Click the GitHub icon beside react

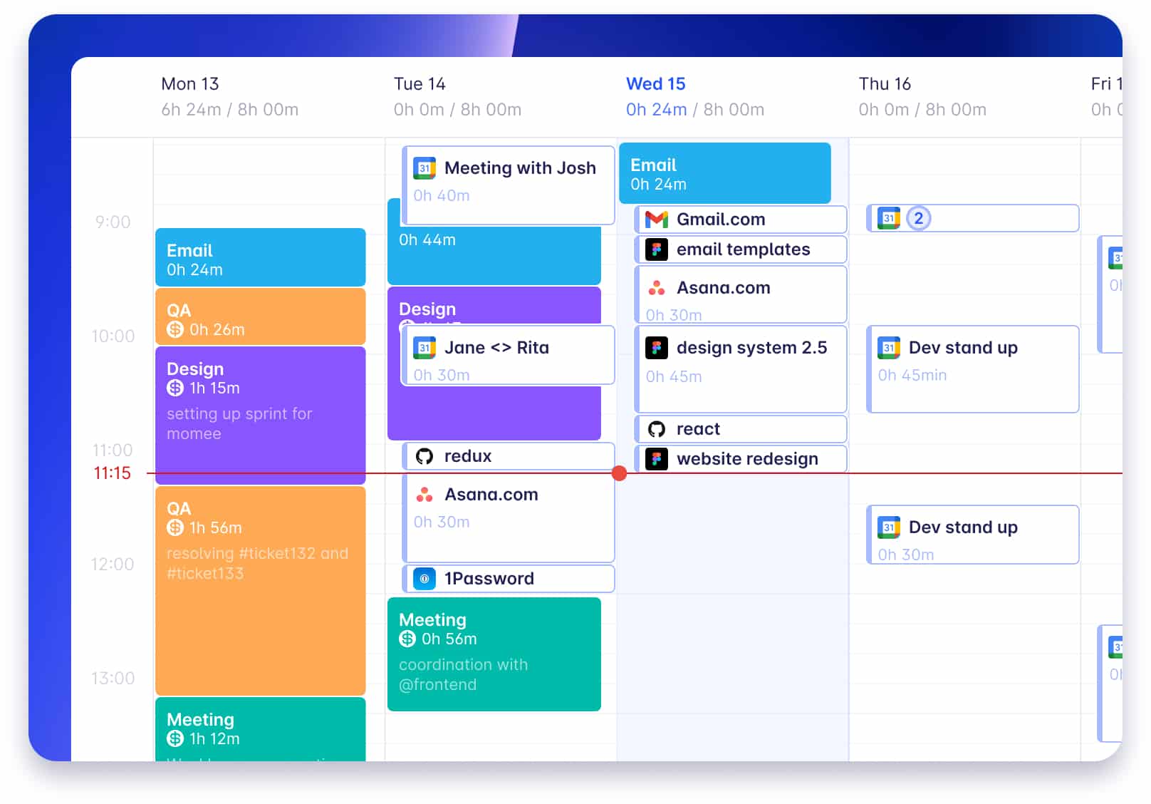(x=656, y=429)
